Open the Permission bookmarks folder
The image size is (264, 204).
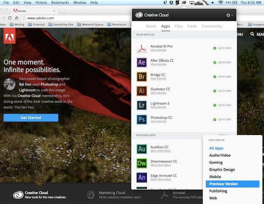coord(117,24)
